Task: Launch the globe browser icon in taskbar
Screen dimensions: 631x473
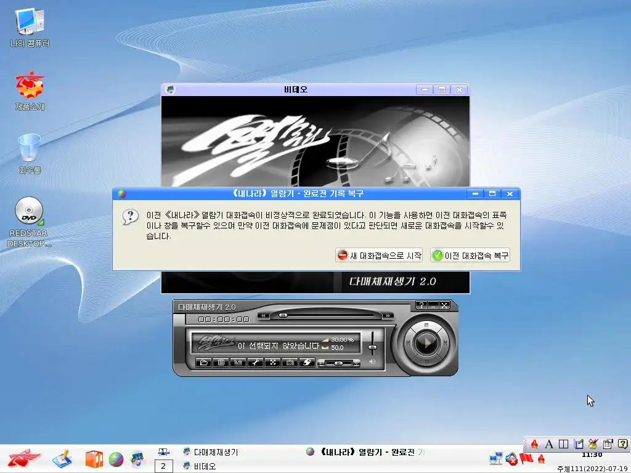Action: pos(116,459)
